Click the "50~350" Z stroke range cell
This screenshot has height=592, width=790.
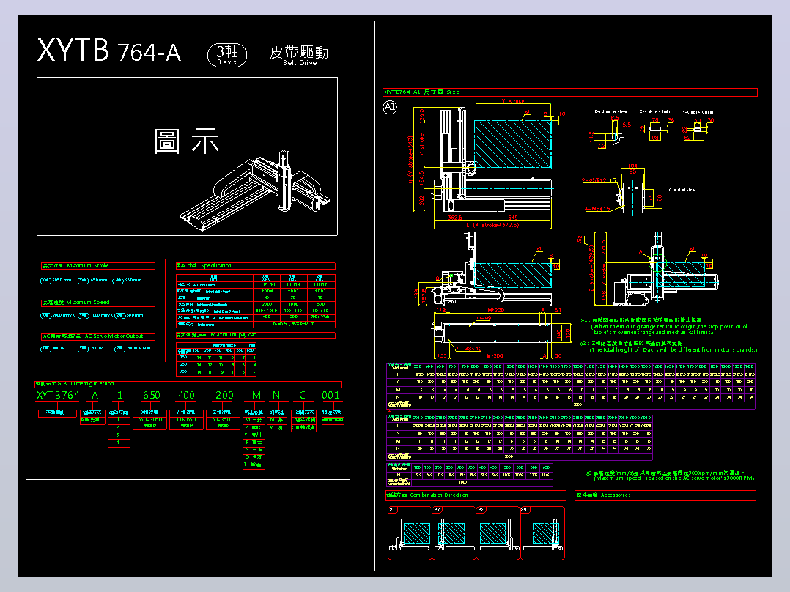click(x=221, y=420)
